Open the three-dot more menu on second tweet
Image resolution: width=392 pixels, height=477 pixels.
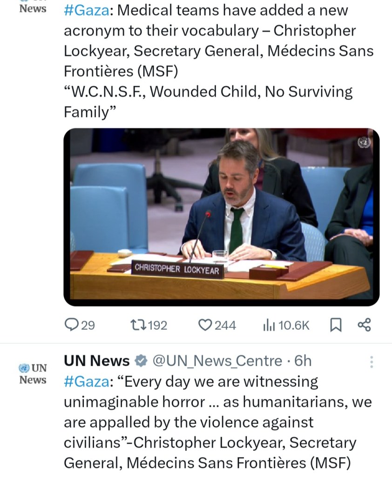371,362
